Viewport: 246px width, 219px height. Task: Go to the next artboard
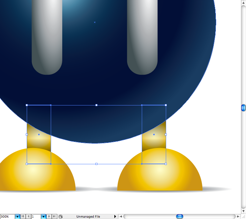pos(48,216)
